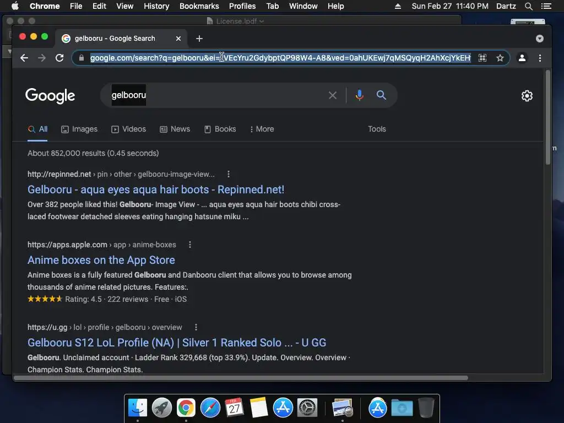
Task: Open Finder from the Dock
Action: tap(138, 408)
